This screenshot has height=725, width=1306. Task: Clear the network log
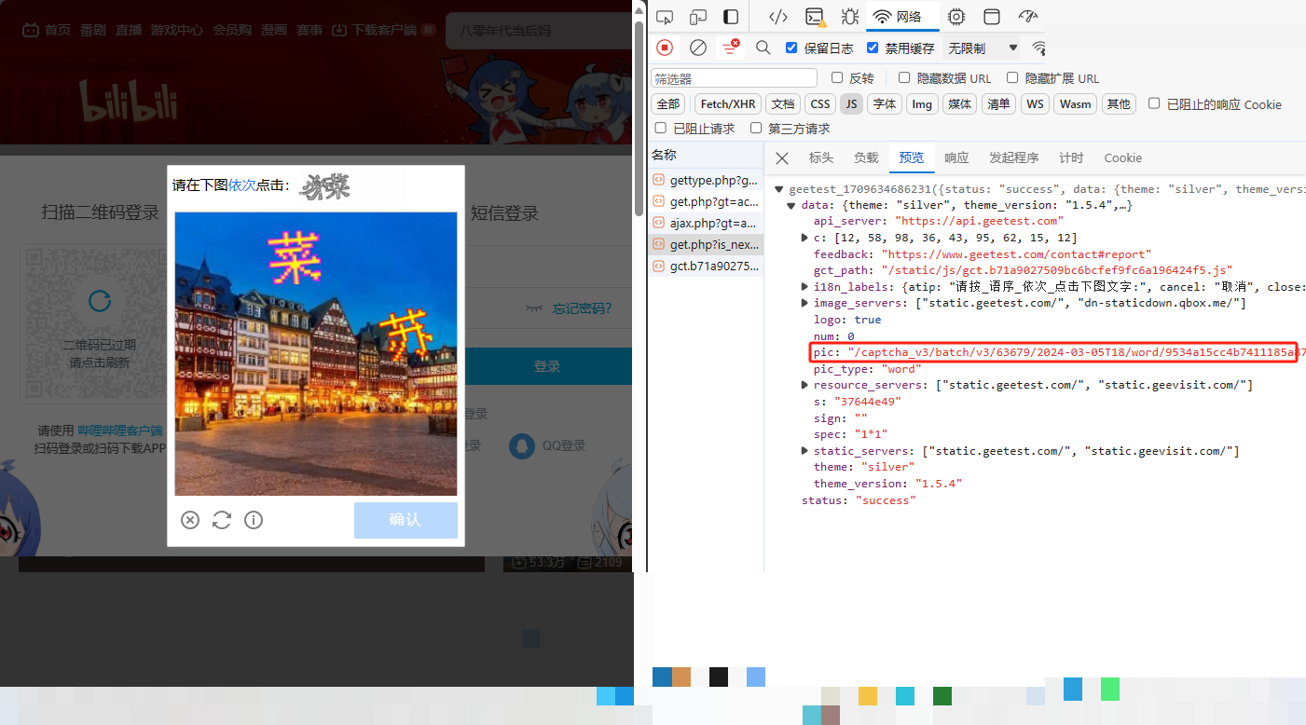coord(698,48)
